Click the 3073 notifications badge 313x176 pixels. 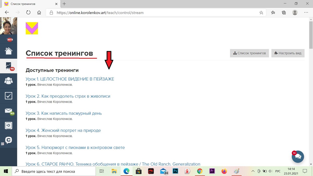(10, 40)
